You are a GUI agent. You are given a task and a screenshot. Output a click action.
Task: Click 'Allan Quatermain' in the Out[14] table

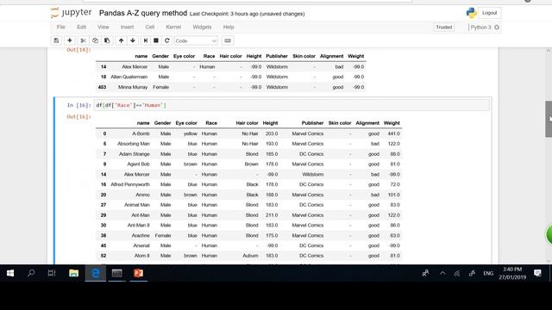(129, 77)
